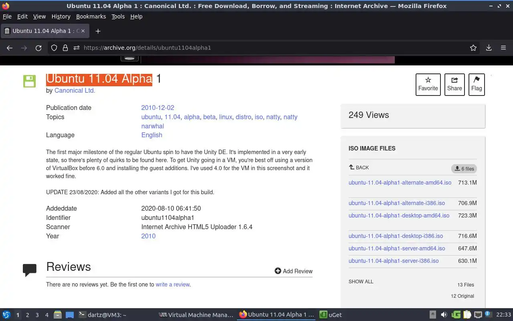Switch to the uGet taskbar window
The image size is (513, 321).
pos(331,315)
